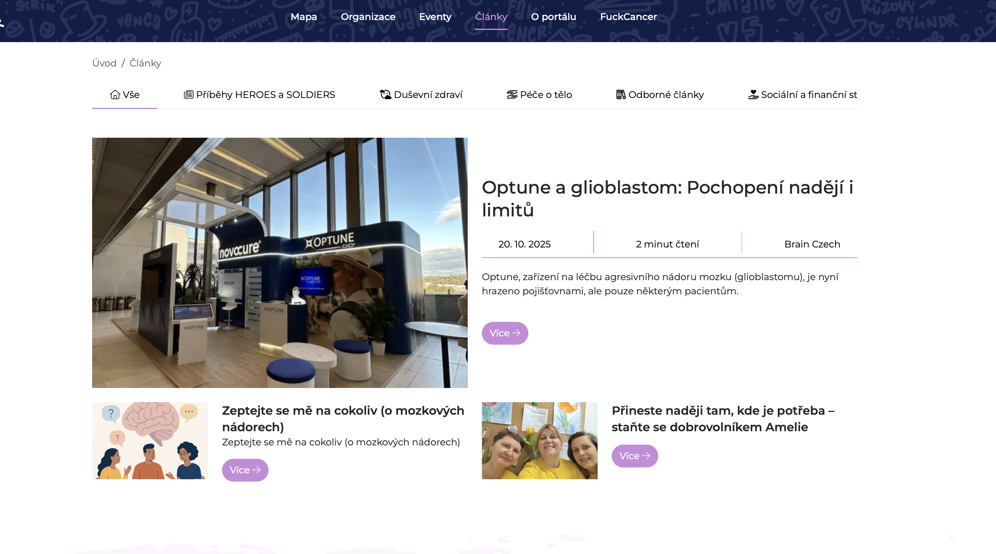Go to Úvod in the breadcrumb
This screenshot has width=996, height=554.
point(104,63)
